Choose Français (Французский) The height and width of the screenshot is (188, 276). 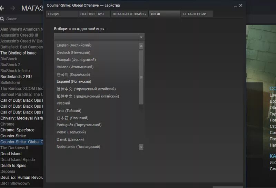(76, 60)
